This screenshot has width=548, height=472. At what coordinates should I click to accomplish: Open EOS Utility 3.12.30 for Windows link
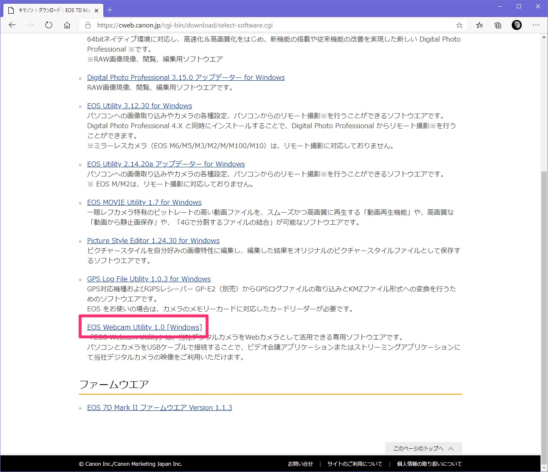click(140, 106)
